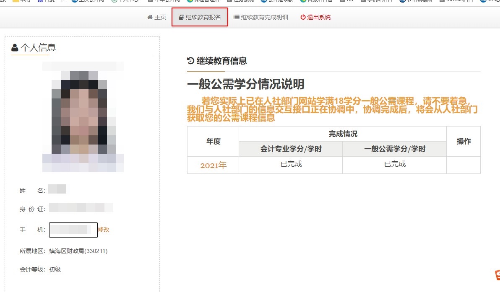Click the list icon for 继续教育完成明细
This screenshot has width=500, height=292.
[237, 18]
